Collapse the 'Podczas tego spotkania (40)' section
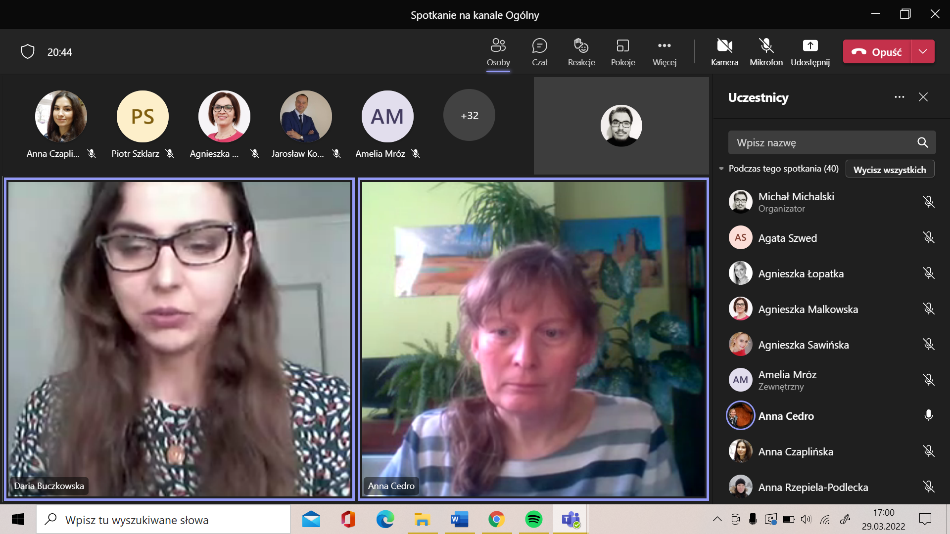 tap(721, 169)
